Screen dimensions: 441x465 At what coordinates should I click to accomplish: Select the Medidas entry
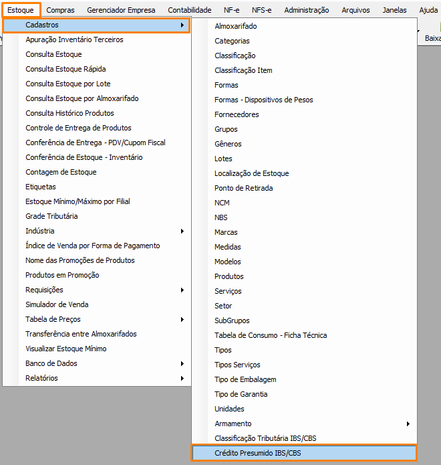(x=304, y=247)
